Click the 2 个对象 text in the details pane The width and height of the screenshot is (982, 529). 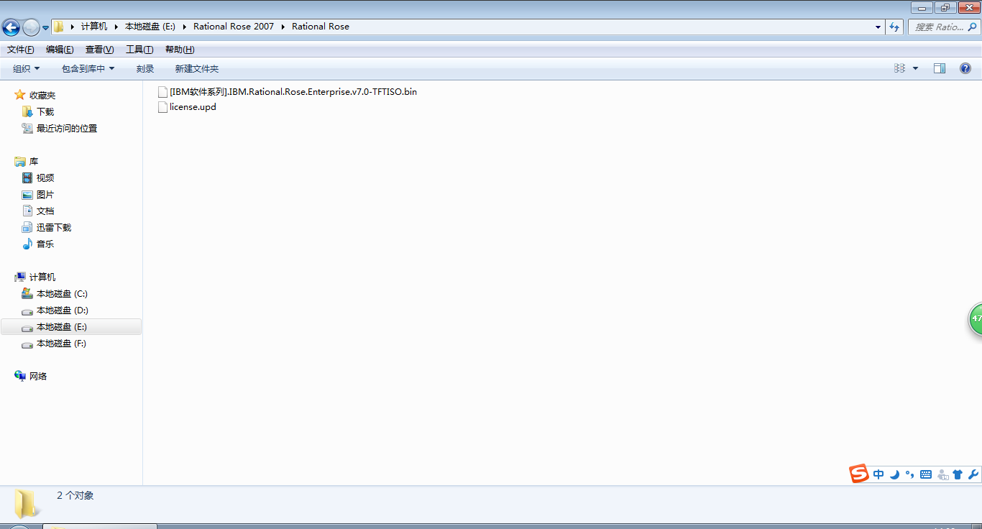point(75,495)
